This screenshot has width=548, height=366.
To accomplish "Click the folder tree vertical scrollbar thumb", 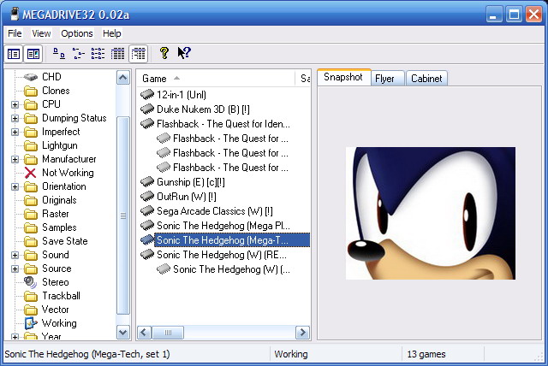I will pos(123,215).
